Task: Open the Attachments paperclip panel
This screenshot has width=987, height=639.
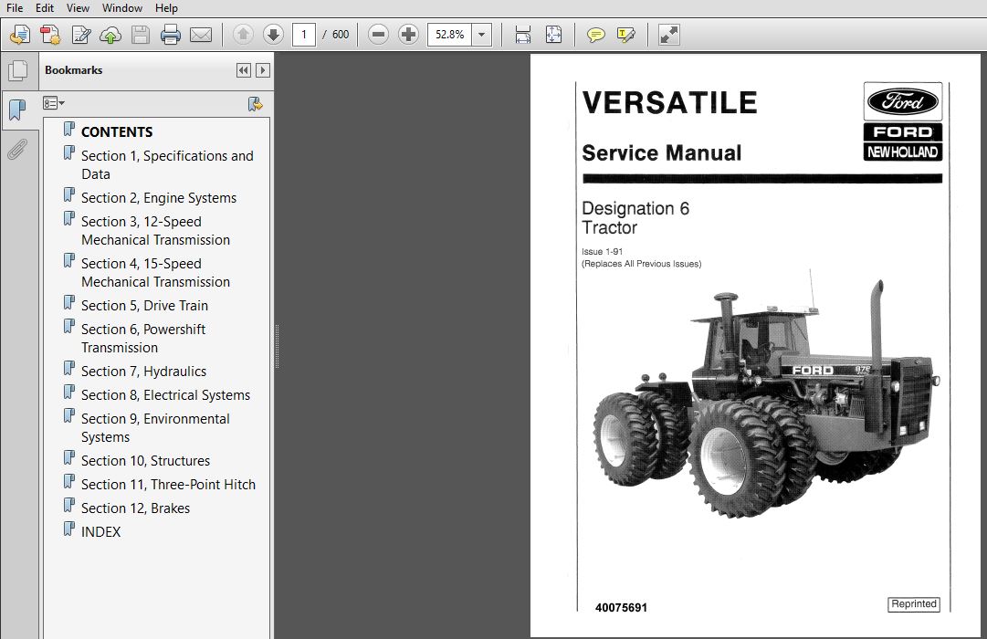Action: 17,150
